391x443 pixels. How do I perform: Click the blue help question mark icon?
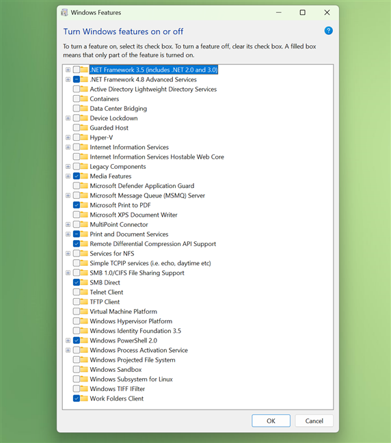coord(328,31)
